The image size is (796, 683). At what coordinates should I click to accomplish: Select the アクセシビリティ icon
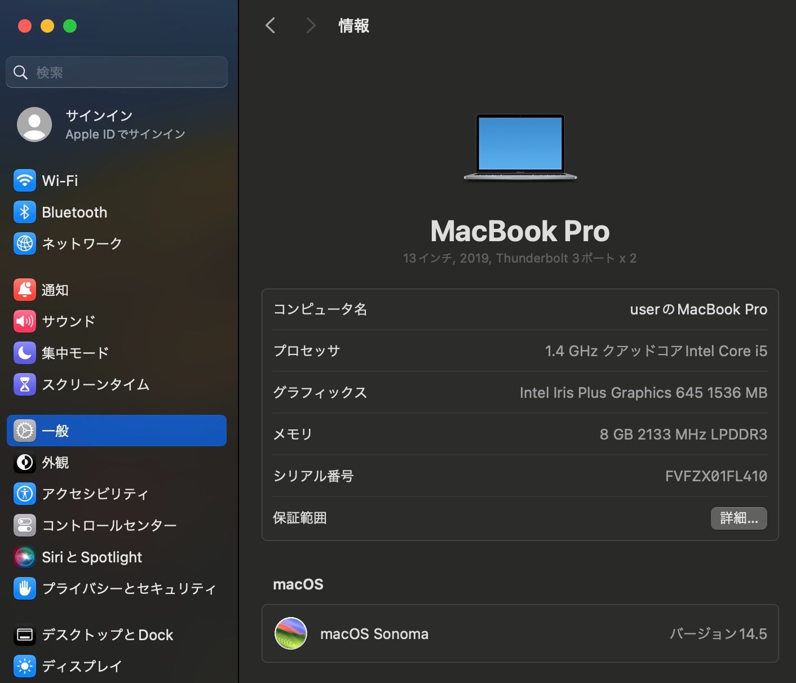24,494
